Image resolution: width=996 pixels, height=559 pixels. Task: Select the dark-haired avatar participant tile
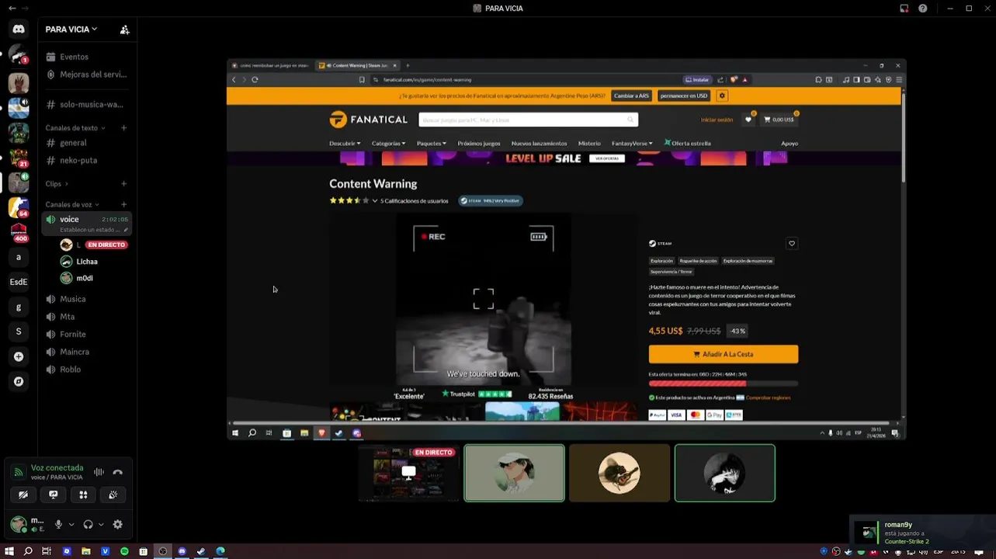point(725,473)
